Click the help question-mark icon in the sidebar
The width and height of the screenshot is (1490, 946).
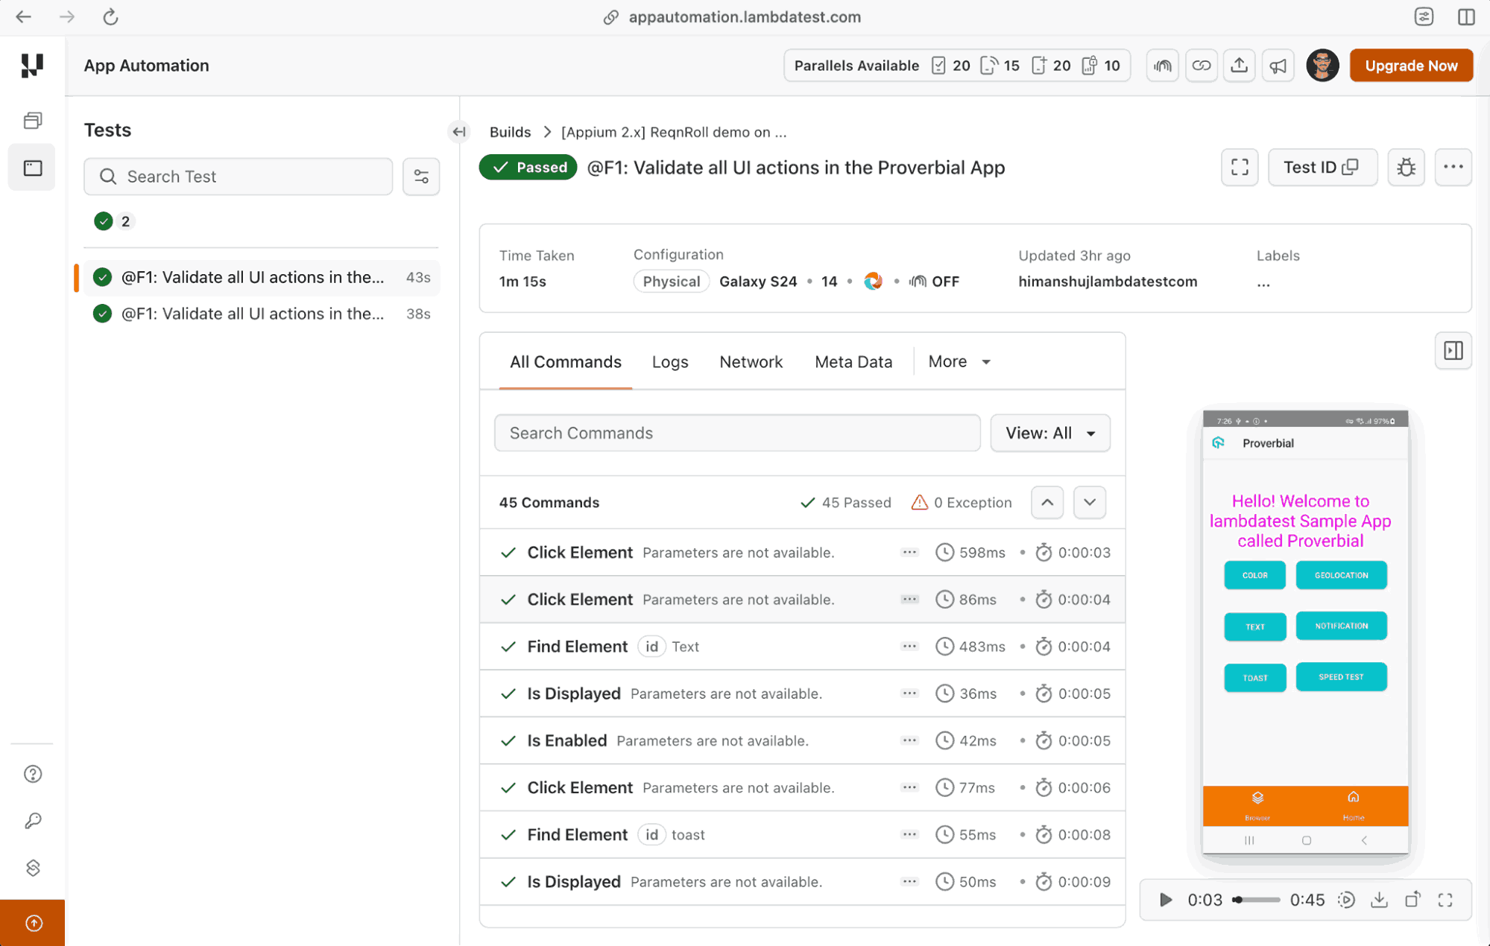32,774
